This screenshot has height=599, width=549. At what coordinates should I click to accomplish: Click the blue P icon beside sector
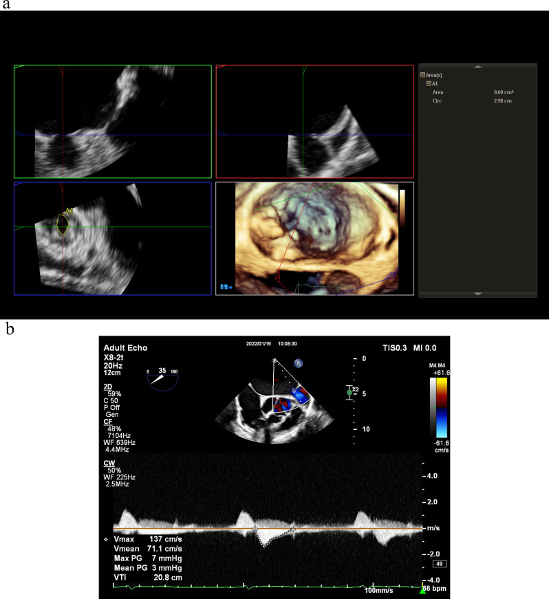299,363
